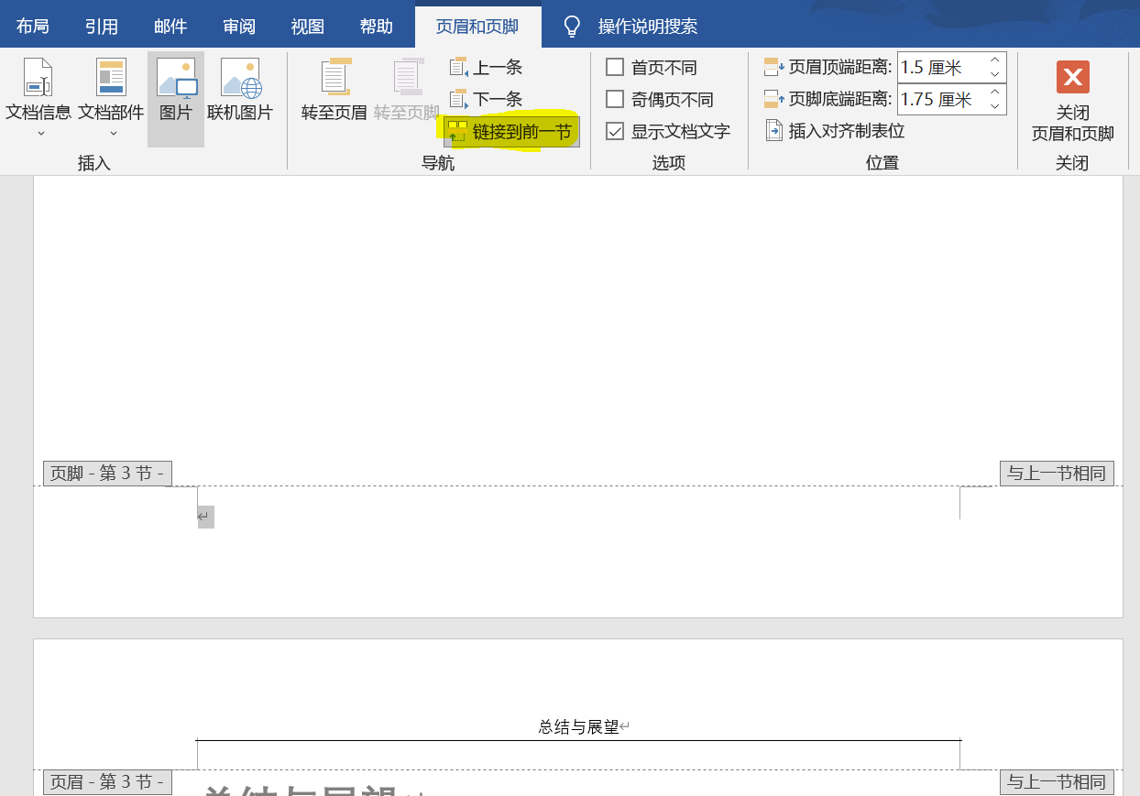This screenshot has height=796, width=1140.
Task: Click 页脚底端距离 value field
Action: coord(940,99)
